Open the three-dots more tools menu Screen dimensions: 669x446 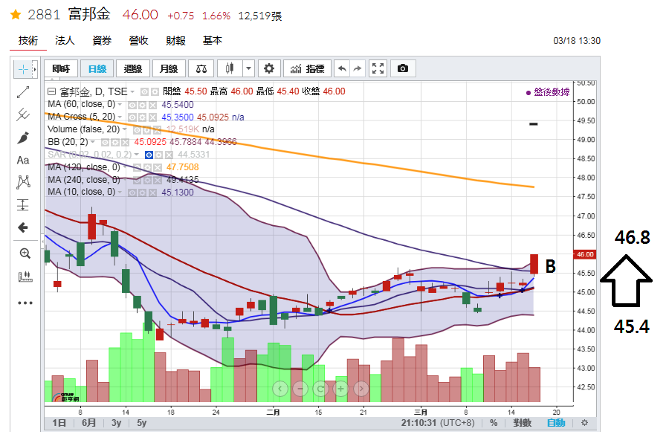click(25, 303)
